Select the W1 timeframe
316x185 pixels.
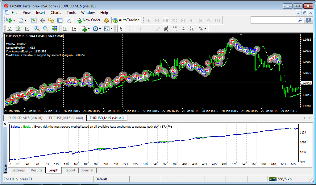coord(210,20)
